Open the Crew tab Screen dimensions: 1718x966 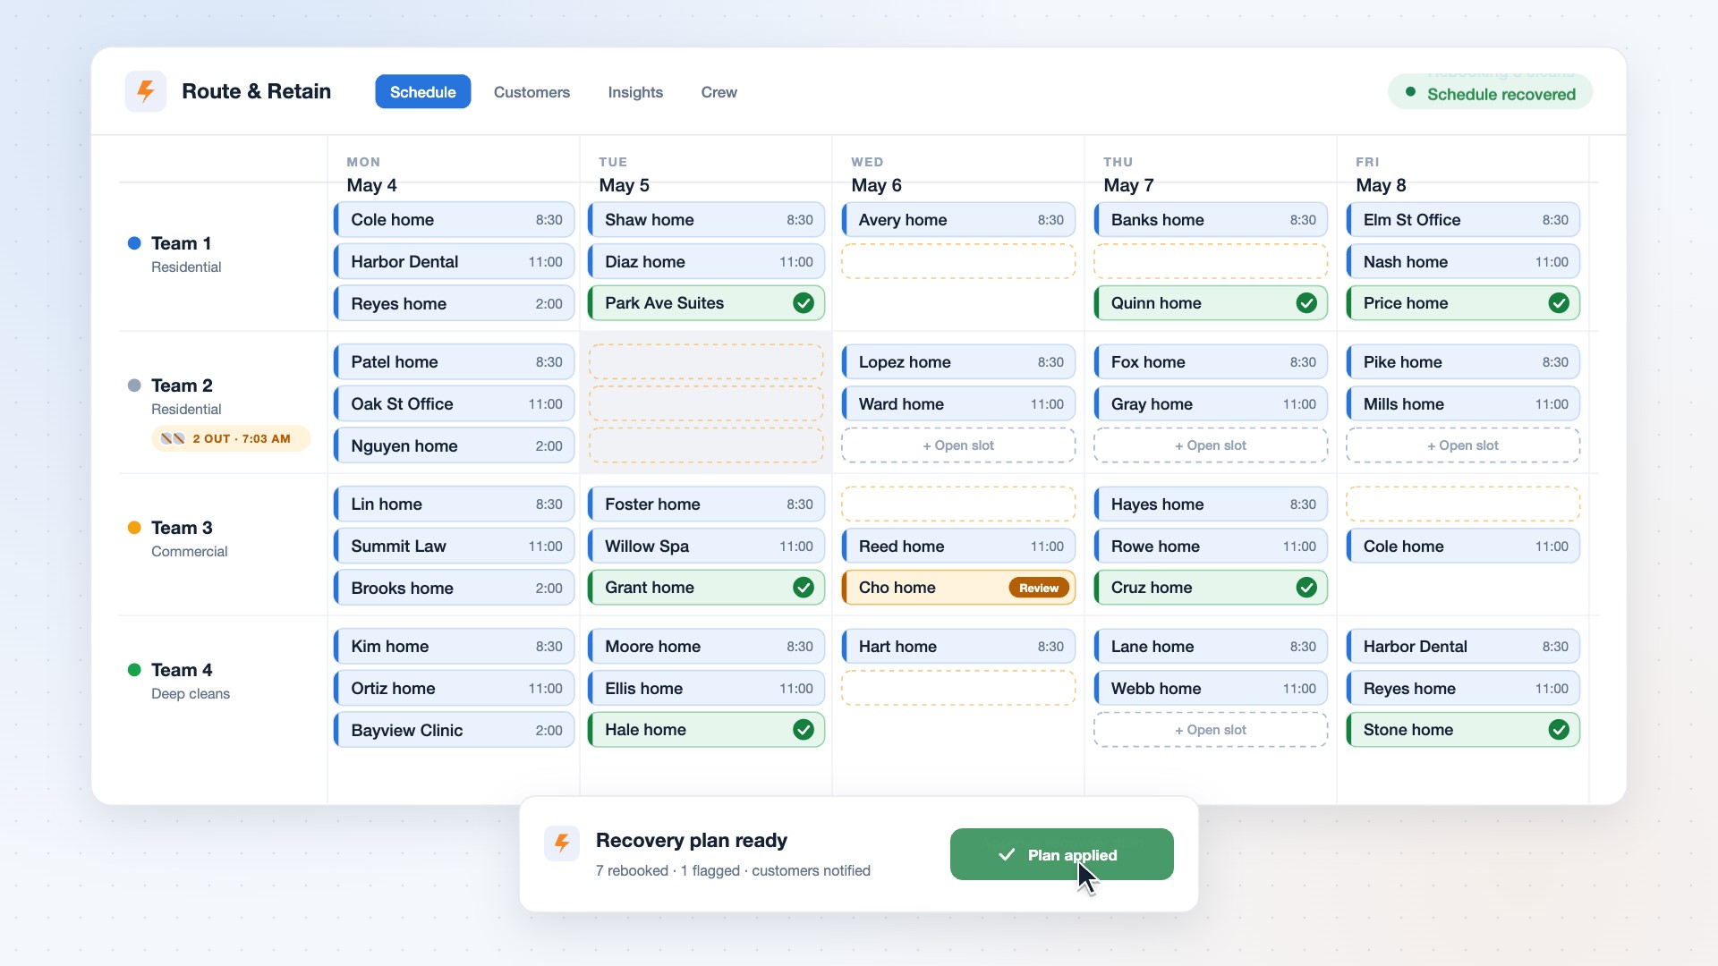[x=719, y=91]
